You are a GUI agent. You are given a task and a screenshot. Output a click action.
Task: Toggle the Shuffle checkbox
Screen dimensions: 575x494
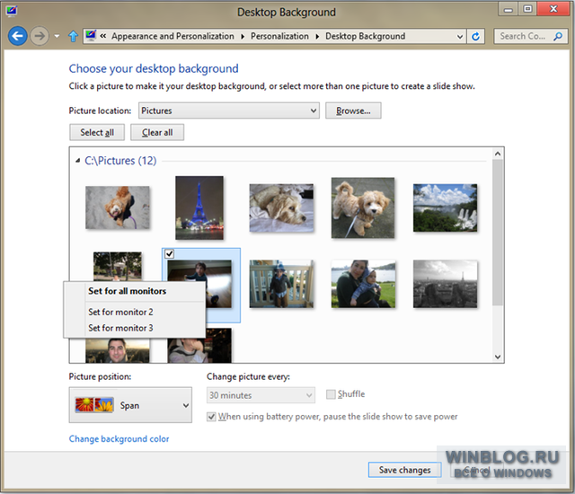pyautogui.click(x=331, y=394)
